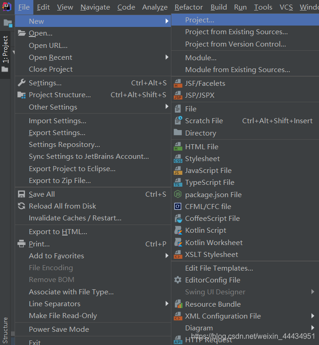Choose Associate with File Type...
The width and height of the screenshot is (319, 345).
point(93,292)
